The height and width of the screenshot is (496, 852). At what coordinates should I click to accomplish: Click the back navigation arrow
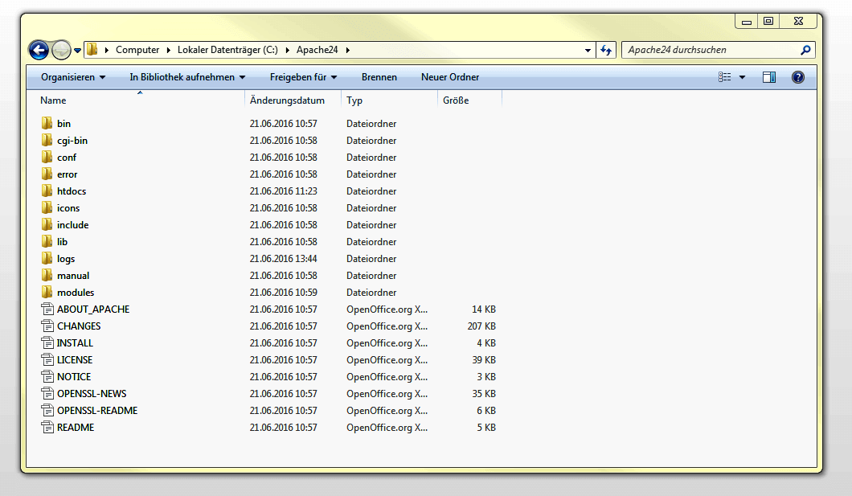coord(39,50)
